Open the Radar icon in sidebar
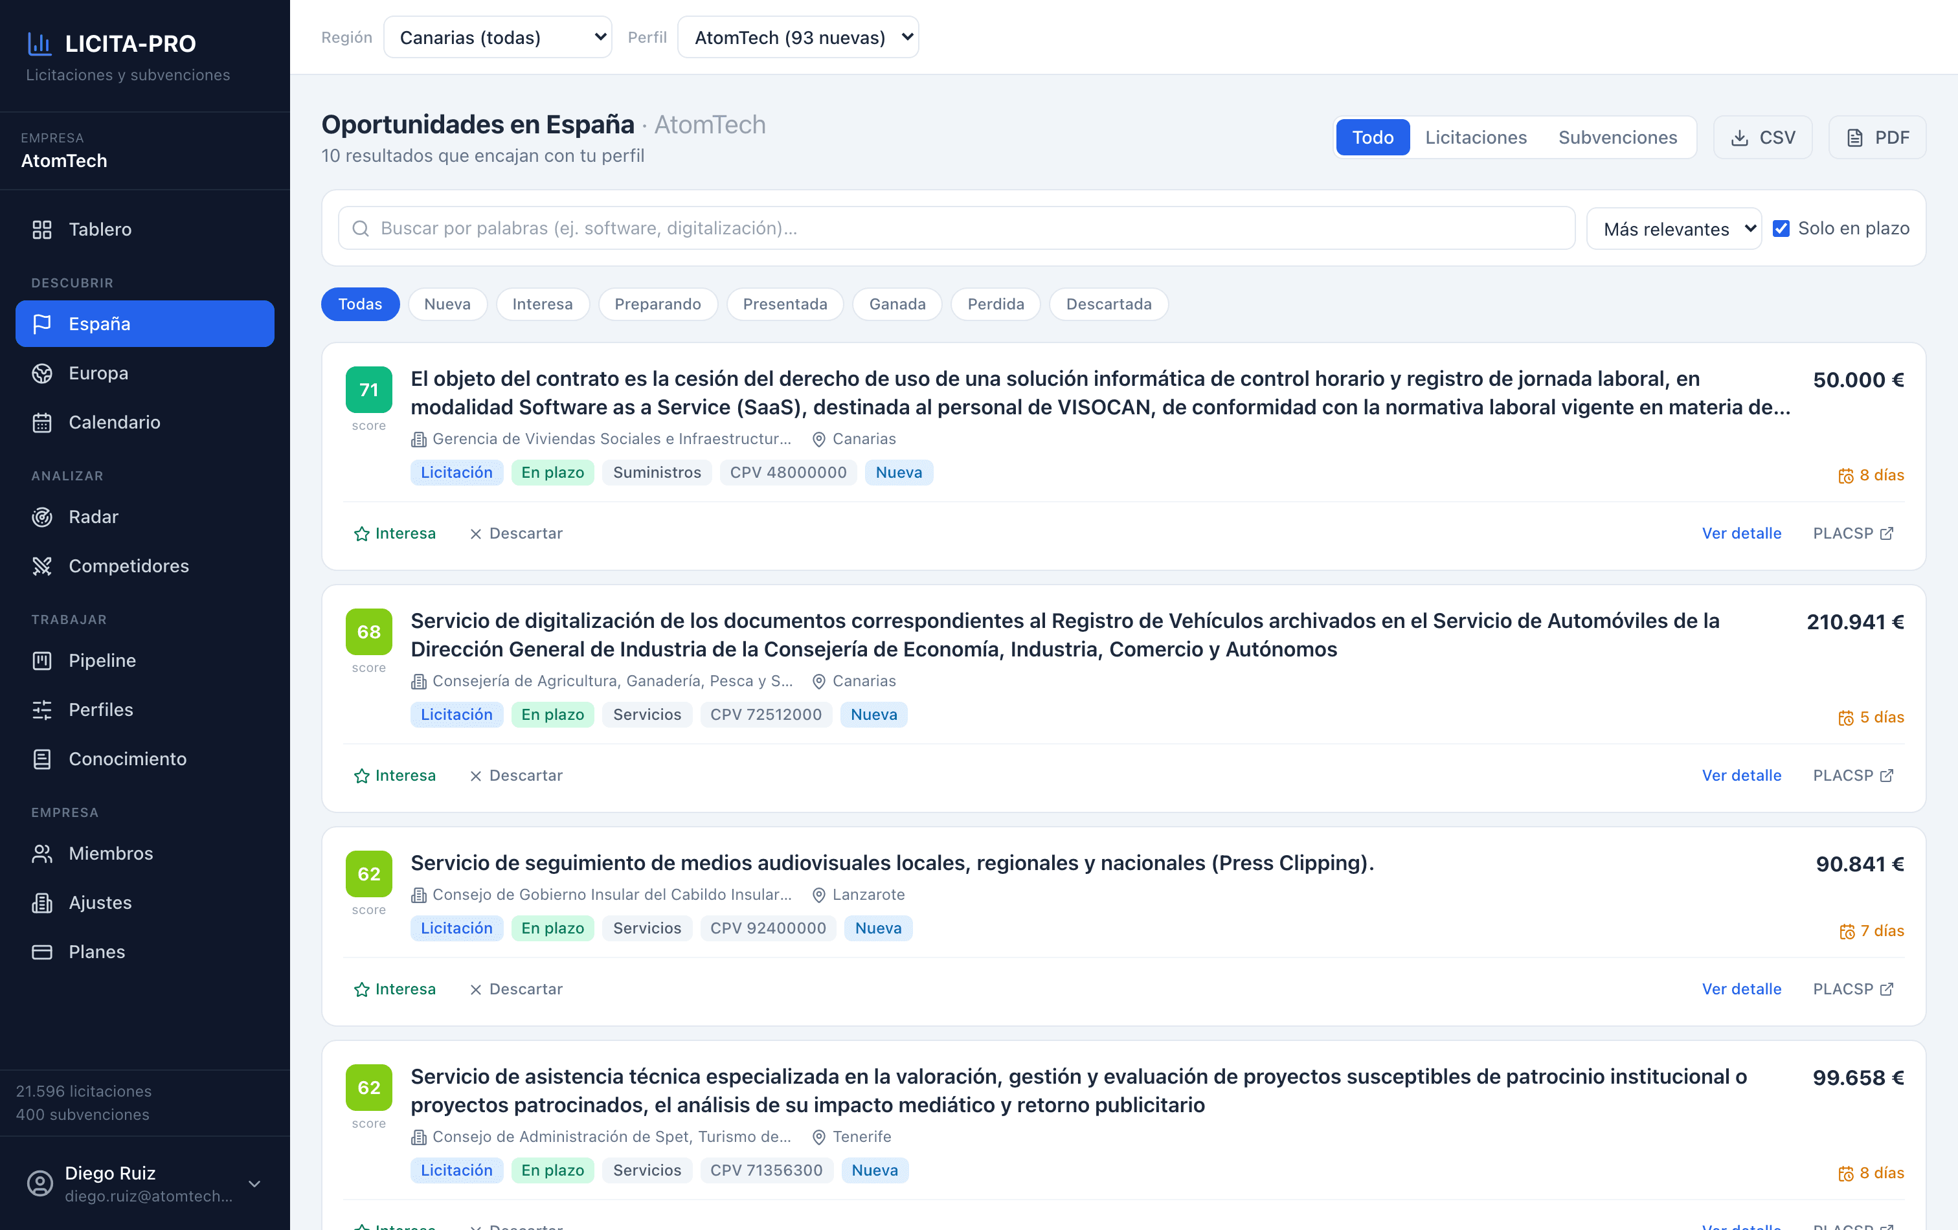Viewport: 1958px width, 1230px height. pos(42,517)
